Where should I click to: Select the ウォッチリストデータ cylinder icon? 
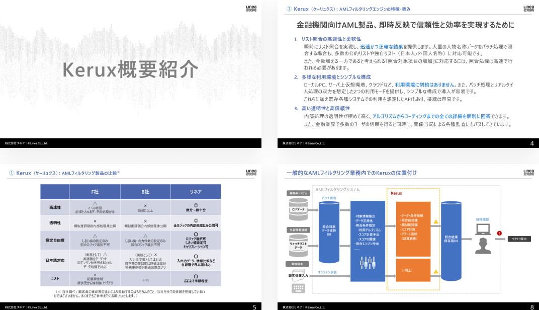(298, 246)
